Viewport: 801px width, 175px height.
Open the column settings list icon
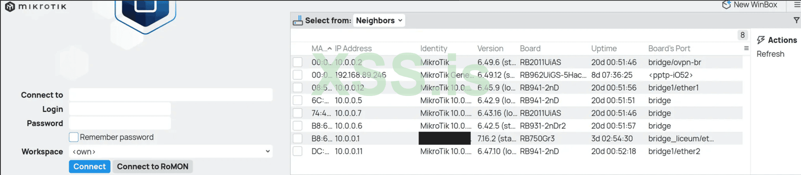coord(746,48)
